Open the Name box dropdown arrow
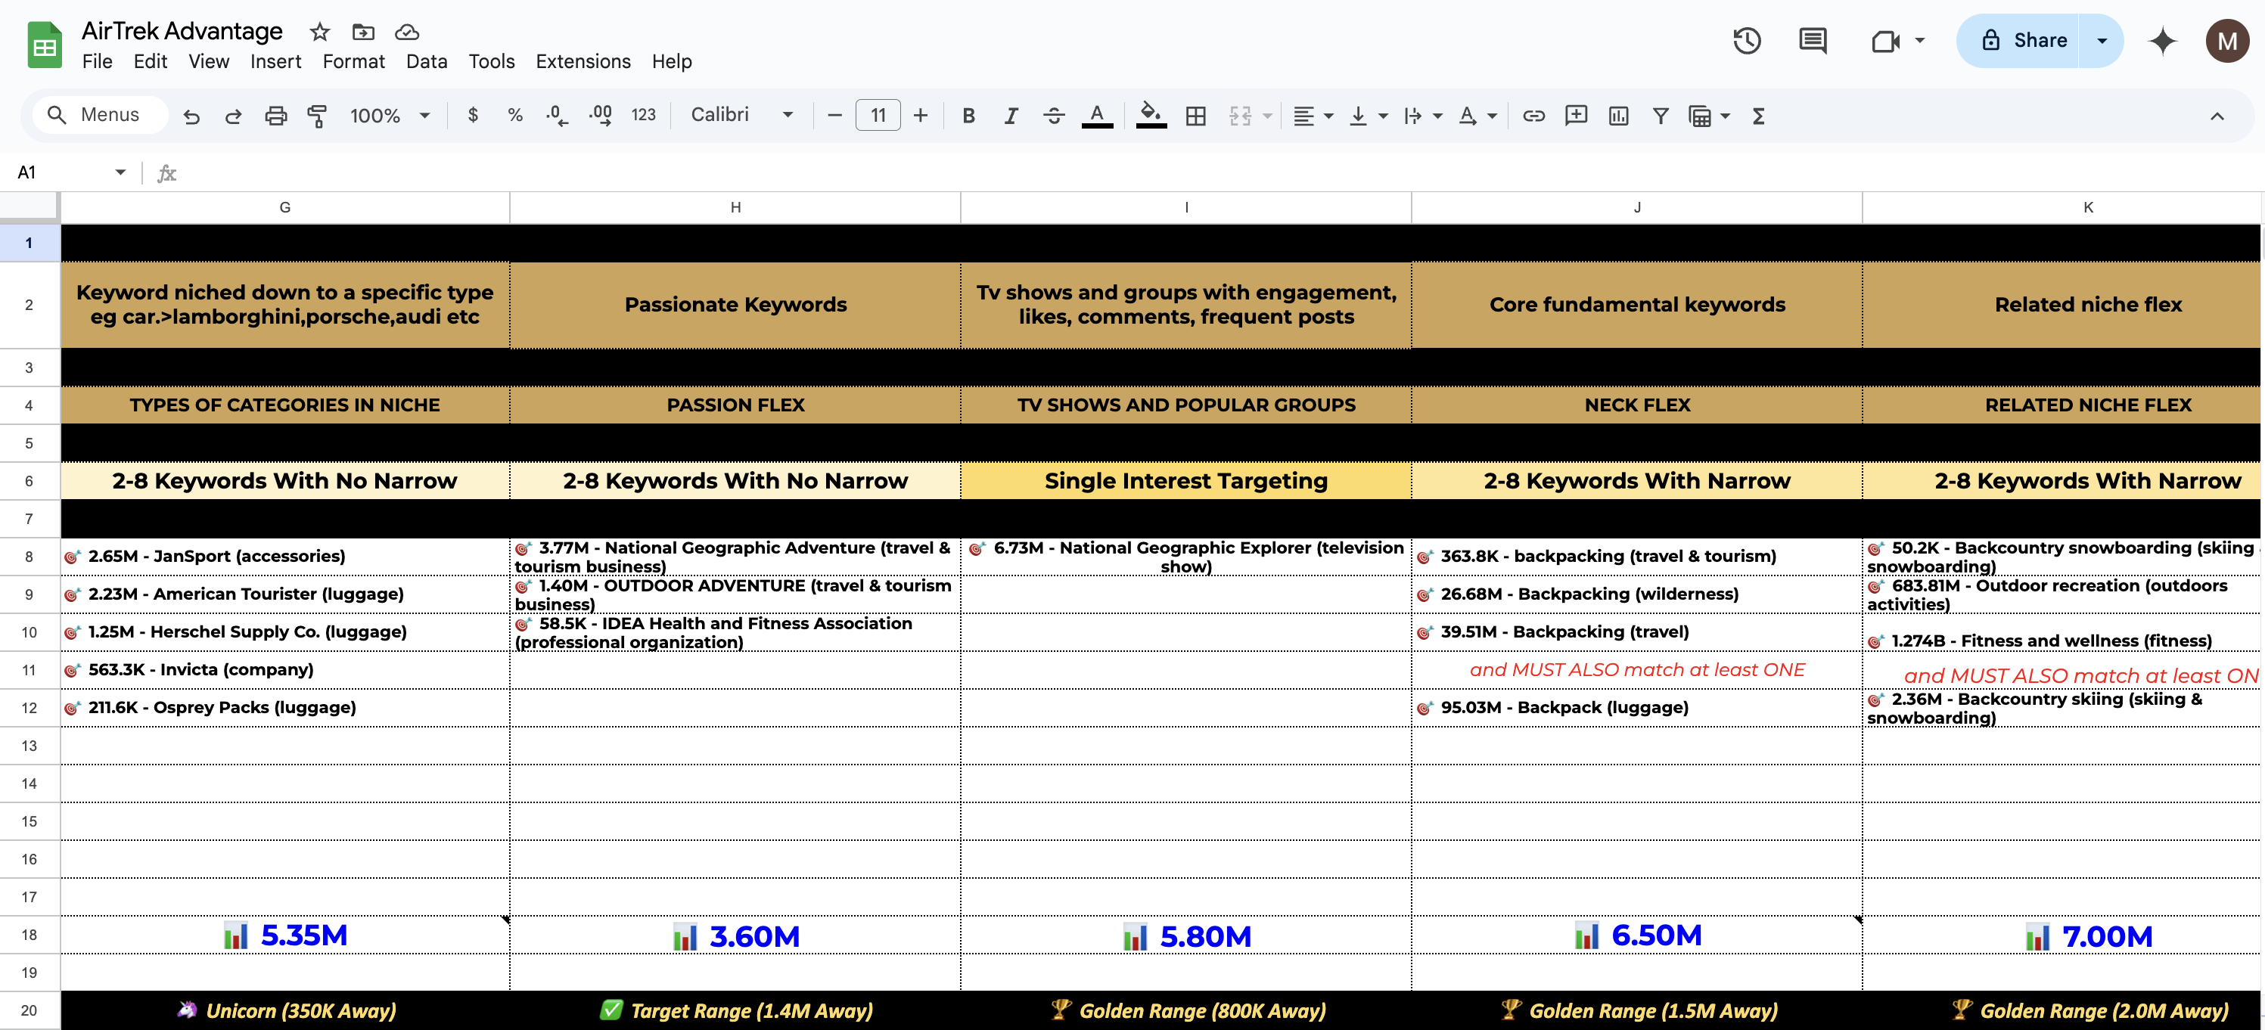2265x1030 pixels. point(120,172)
